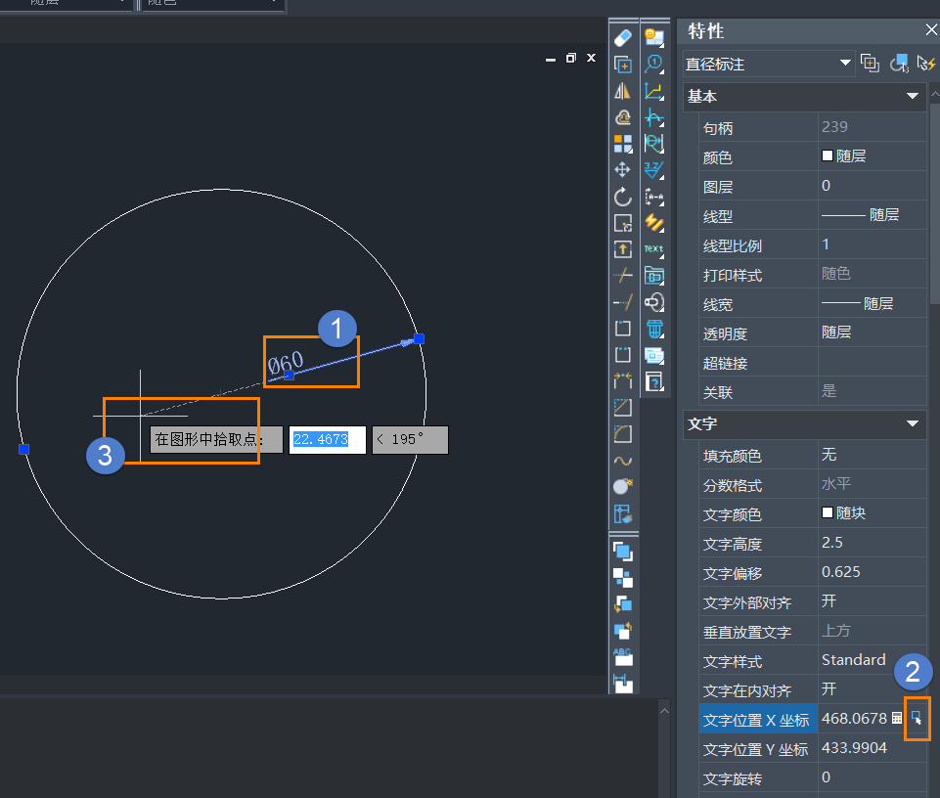The image size is (940, 798).
Task: Select the Trim tool
Action: pyautogui.click(x=623, y=276)
